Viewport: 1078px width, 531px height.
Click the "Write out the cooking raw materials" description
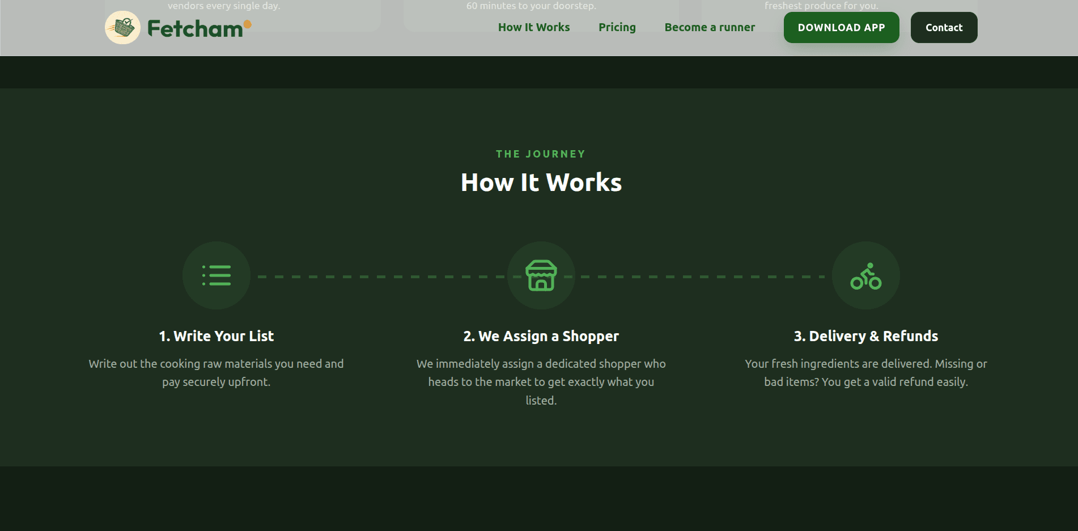(x=217, y=373)
